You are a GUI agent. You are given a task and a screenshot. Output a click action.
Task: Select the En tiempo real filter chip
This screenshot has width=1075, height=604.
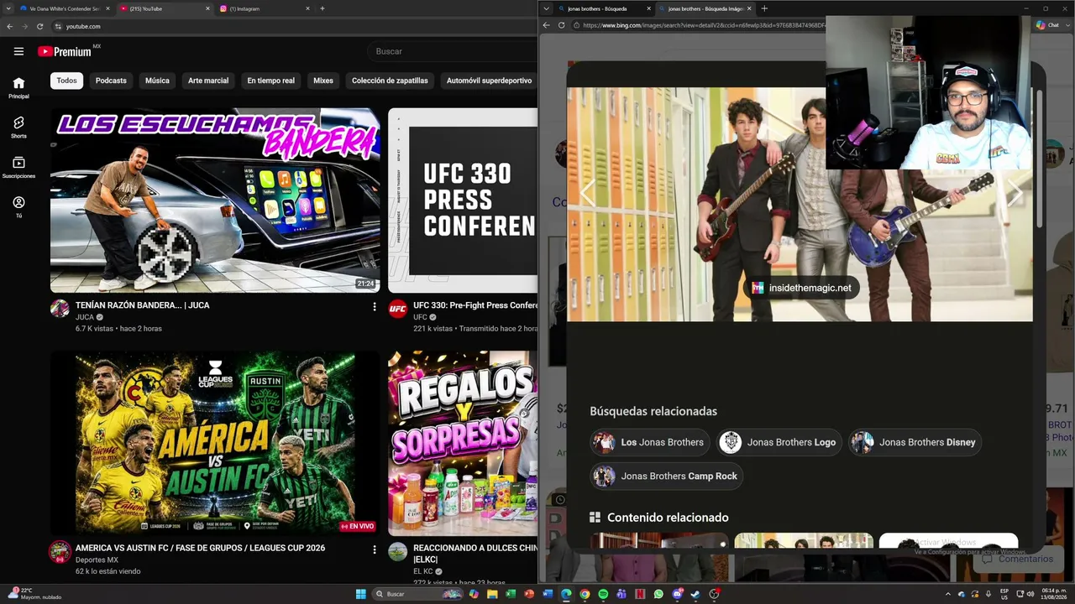point(270,81)
